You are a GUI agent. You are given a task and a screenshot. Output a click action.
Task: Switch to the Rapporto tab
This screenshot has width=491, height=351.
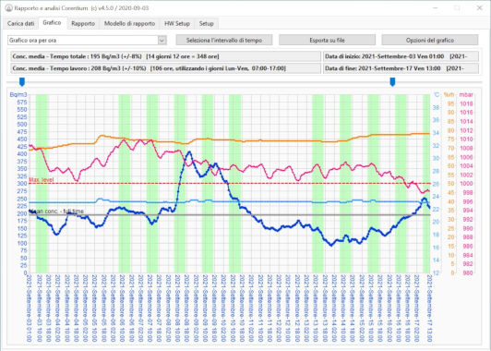click(83, 23)
